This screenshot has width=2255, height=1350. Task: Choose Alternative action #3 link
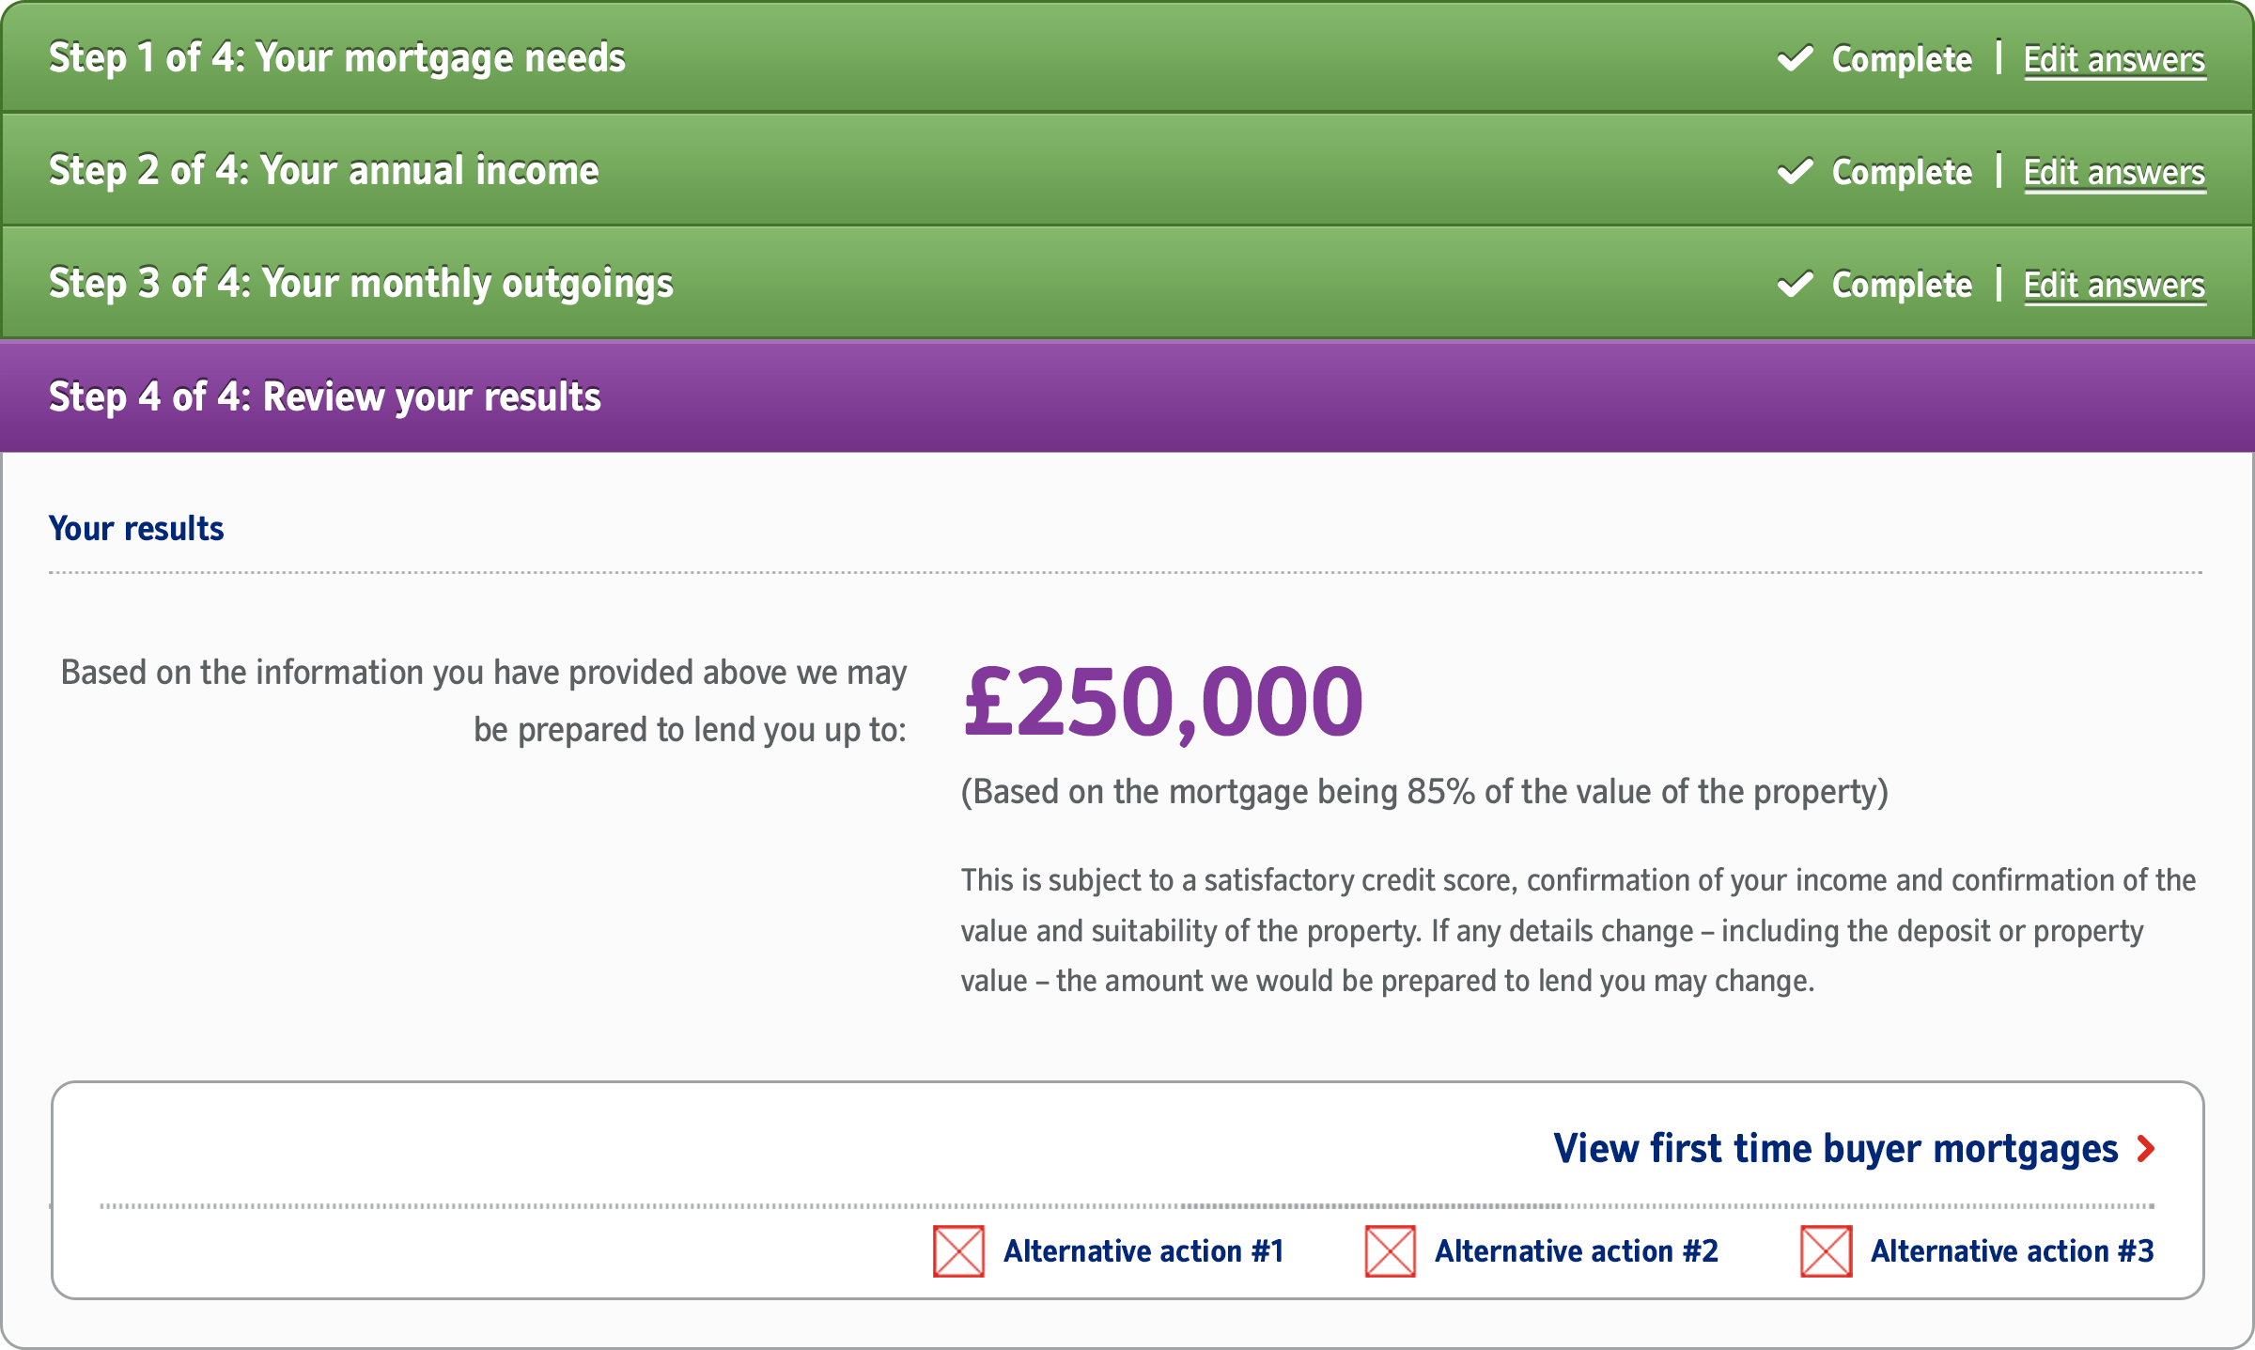pyautogui.click(x=2012, y=1251)
